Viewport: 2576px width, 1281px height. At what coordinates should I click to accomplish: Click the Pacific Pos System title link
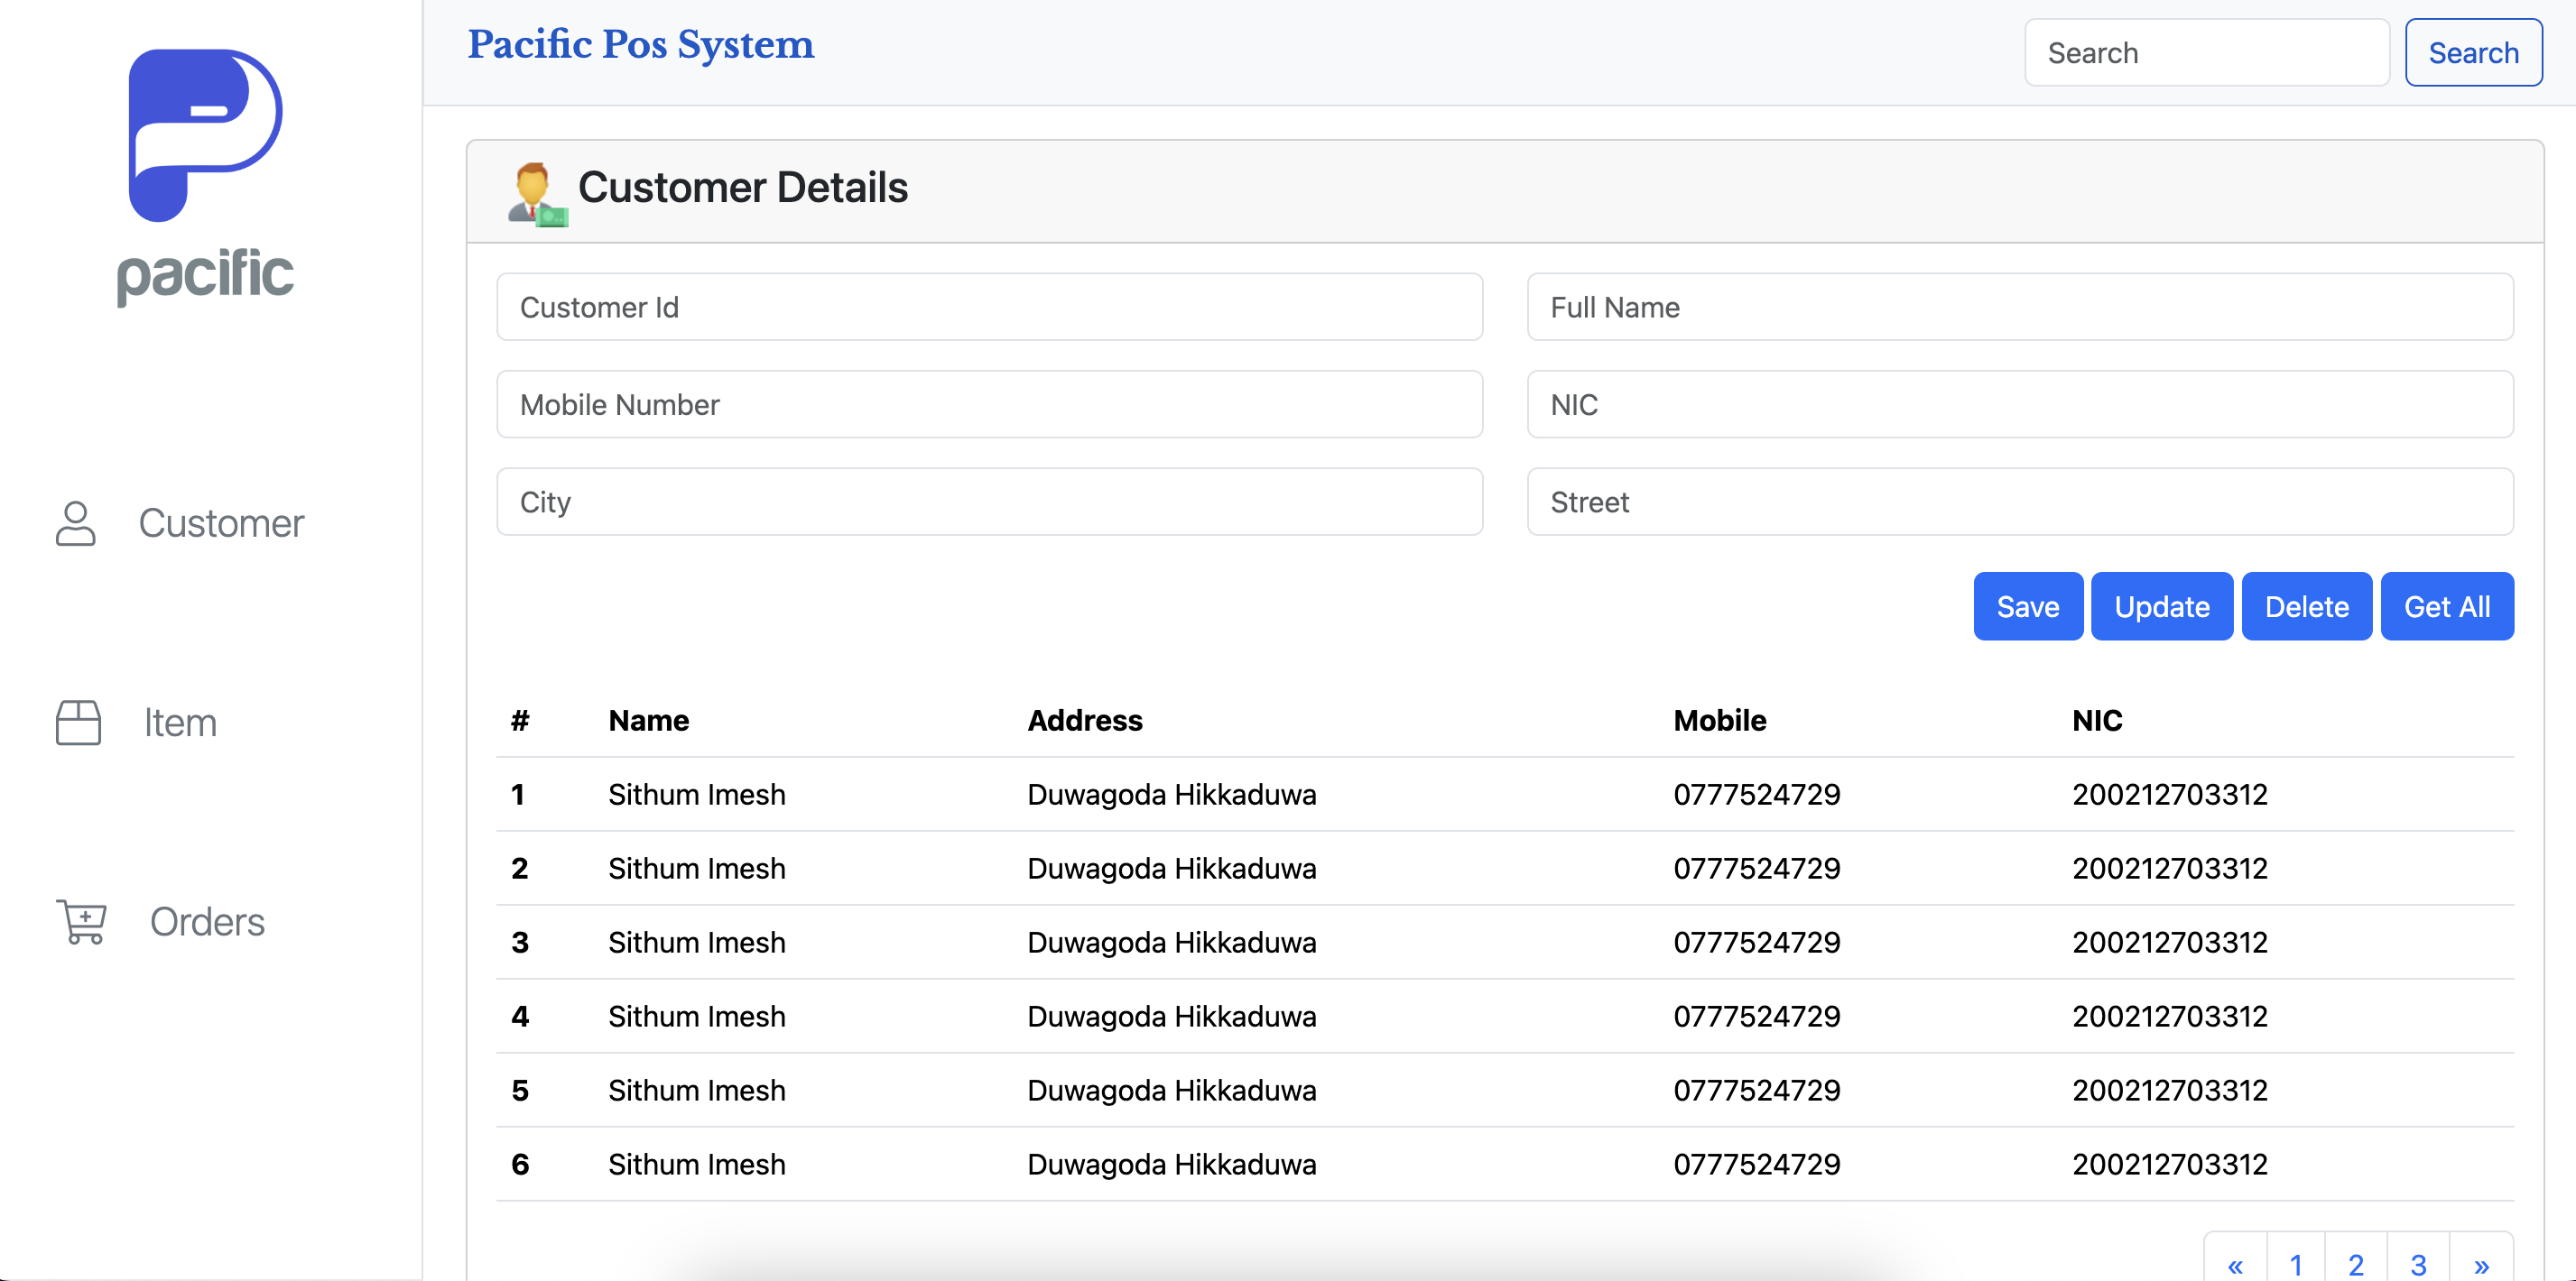tap(641, 45)
